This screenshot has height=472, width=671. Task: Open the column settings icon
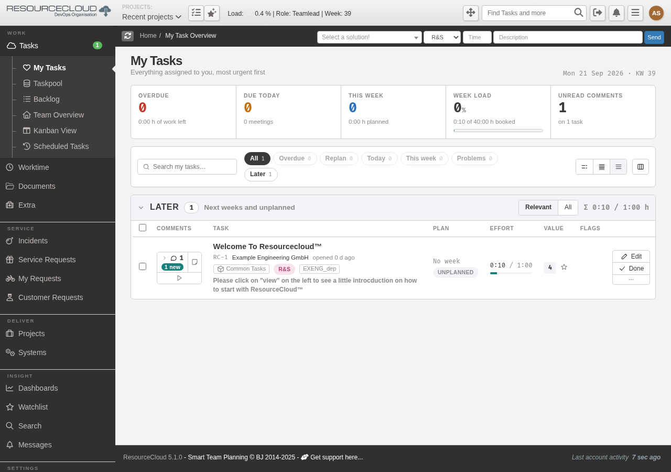pos(641,167)
